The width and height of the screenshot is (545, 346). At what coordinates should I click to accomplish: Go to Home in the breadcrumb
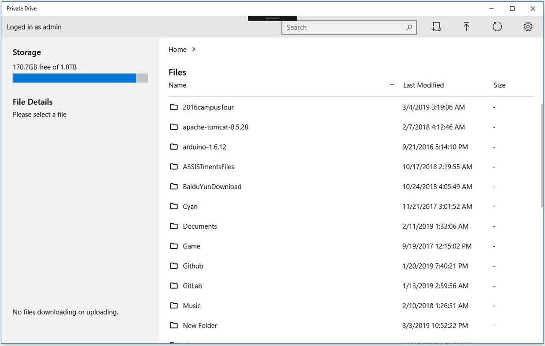point(177,50)
